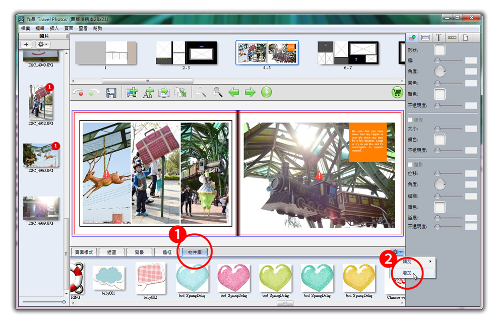Click the save project floppy disk icon

pos(111,93)
